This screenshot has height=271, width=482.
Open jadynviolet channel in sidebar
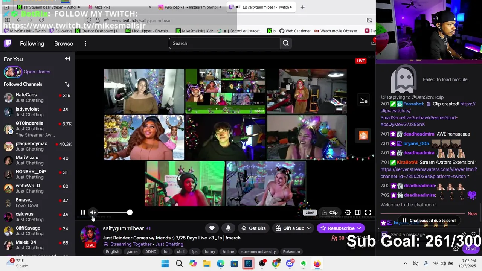[x=38, y=112]
